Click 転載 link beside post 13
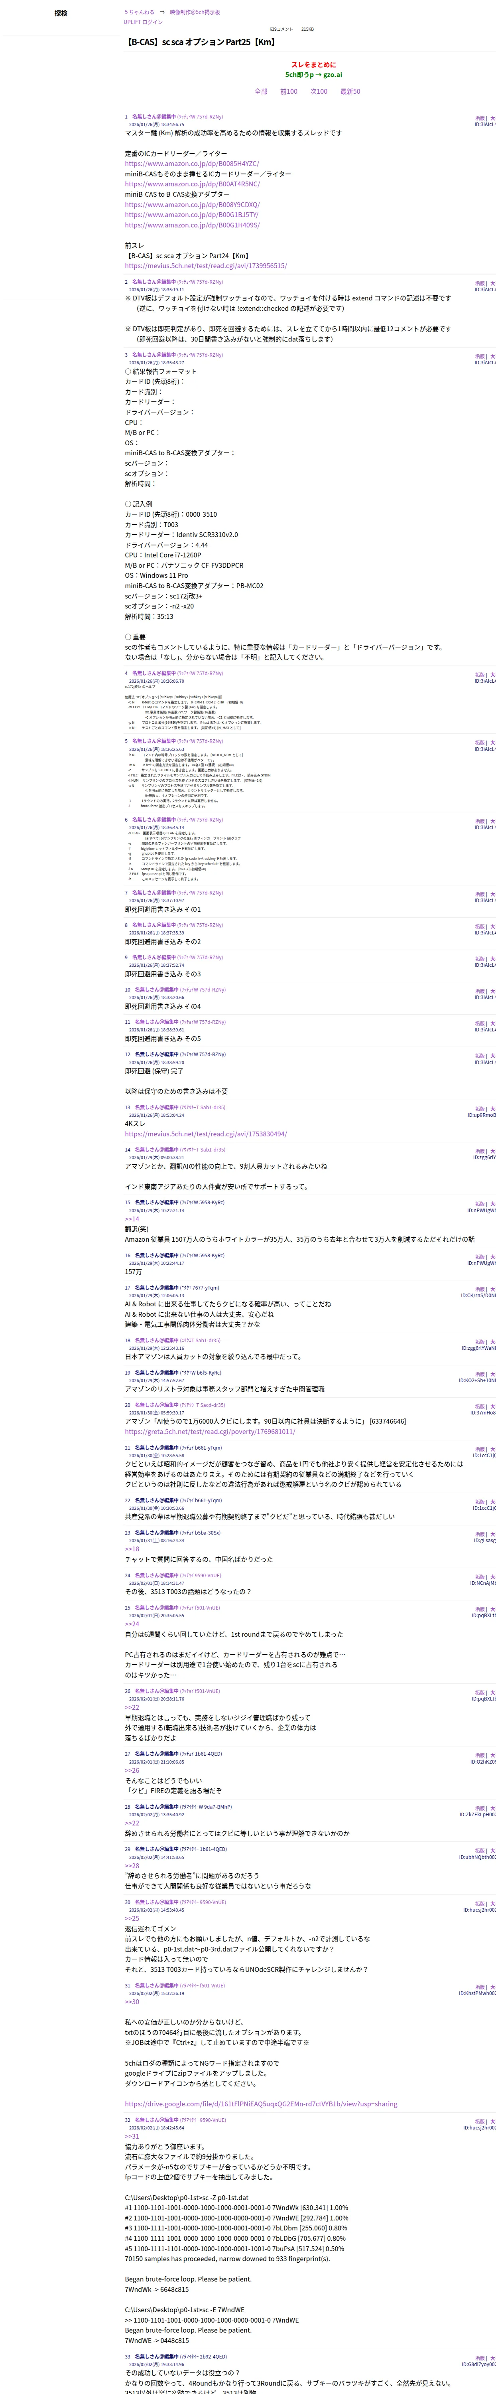Viewport: 496px width, 2394px height. (479, 1110)
